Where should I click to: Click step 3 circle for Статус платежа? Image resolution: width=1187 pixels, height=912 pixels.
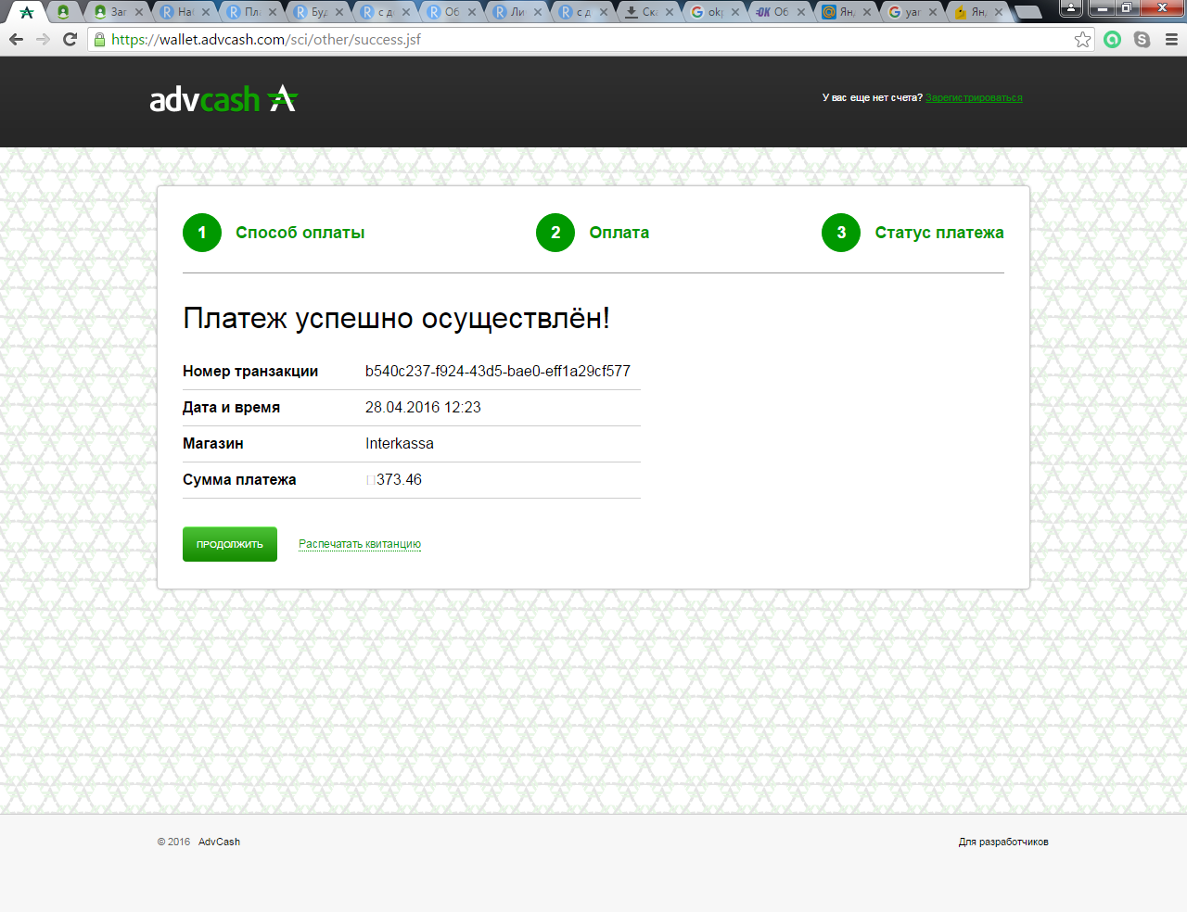pyautogui.click(x=841, y=233)
